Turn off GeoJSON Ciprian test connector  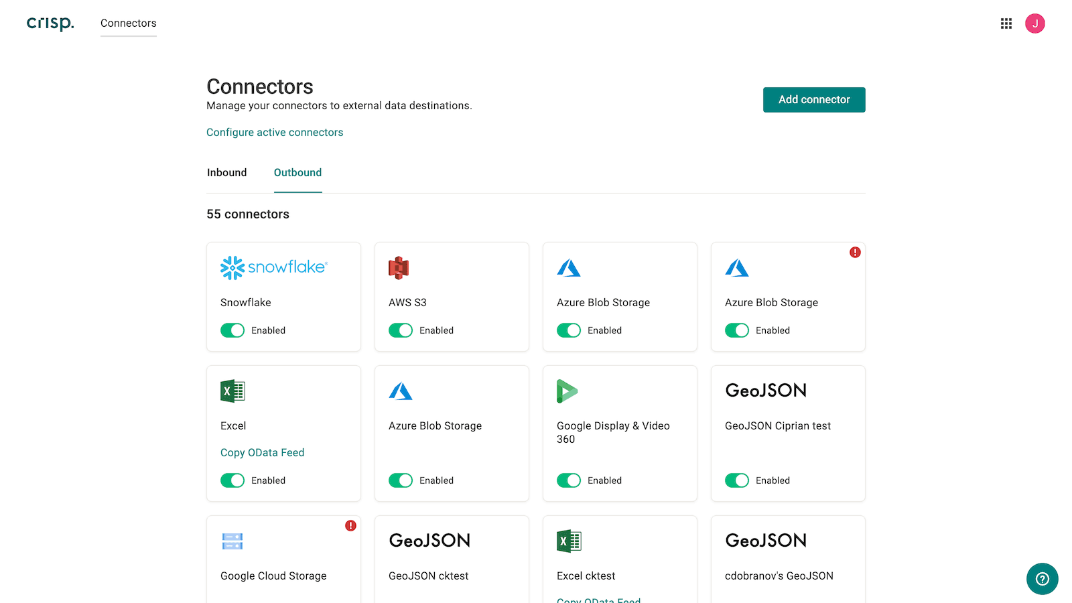[x=736, y=480]
